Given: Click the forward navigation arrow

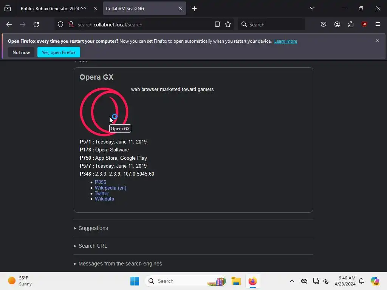Looking at the screenshot, I should [23, 25].
